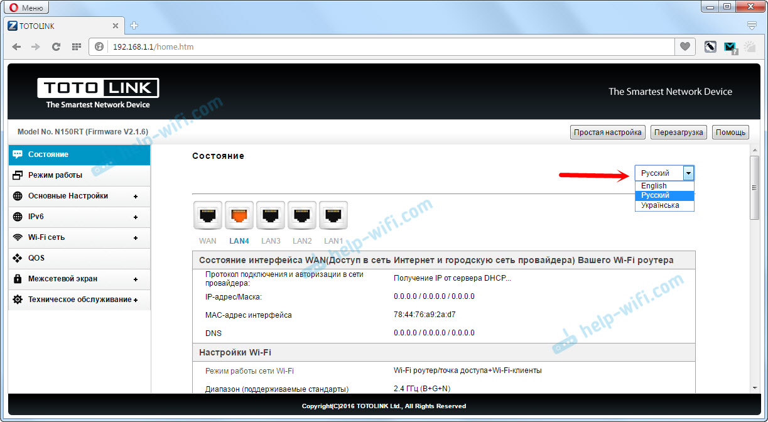Open the Opera speed dial grid icon
Viewport: 768px width, 422px height.
(77, 46)
